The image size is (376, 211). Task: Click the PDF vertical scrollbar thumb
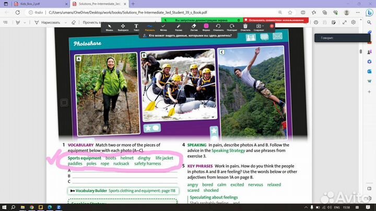[x=361, y=52]
